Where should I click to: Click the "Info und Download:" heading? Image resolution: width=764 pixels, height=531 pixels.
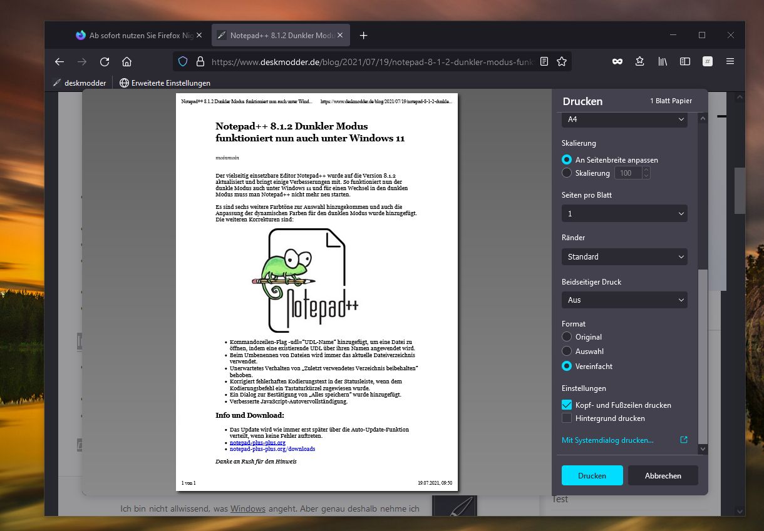point(250,415)
